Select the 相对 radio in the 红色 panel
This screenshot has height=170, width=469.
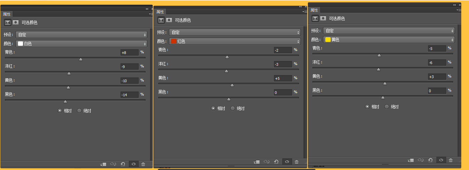[x=213, y=108]
